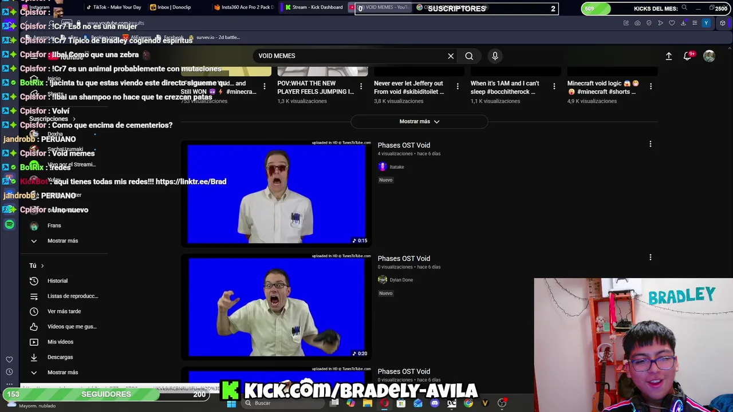Open linktr.ee/Brad link in chat overlay
Screen dimensions: 733x412
pos(191,181)
